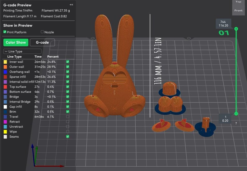Click the Line Type column header
Screen dimensions: 247x171
[x=15, y=57]
